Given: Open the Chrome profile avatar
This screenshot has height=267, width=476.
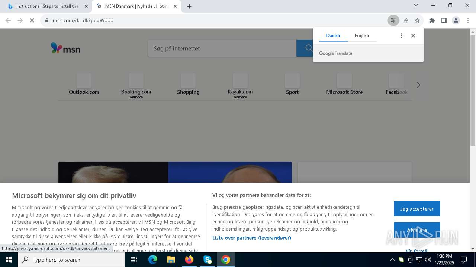Looking at the screenshot, I should 456,20.
